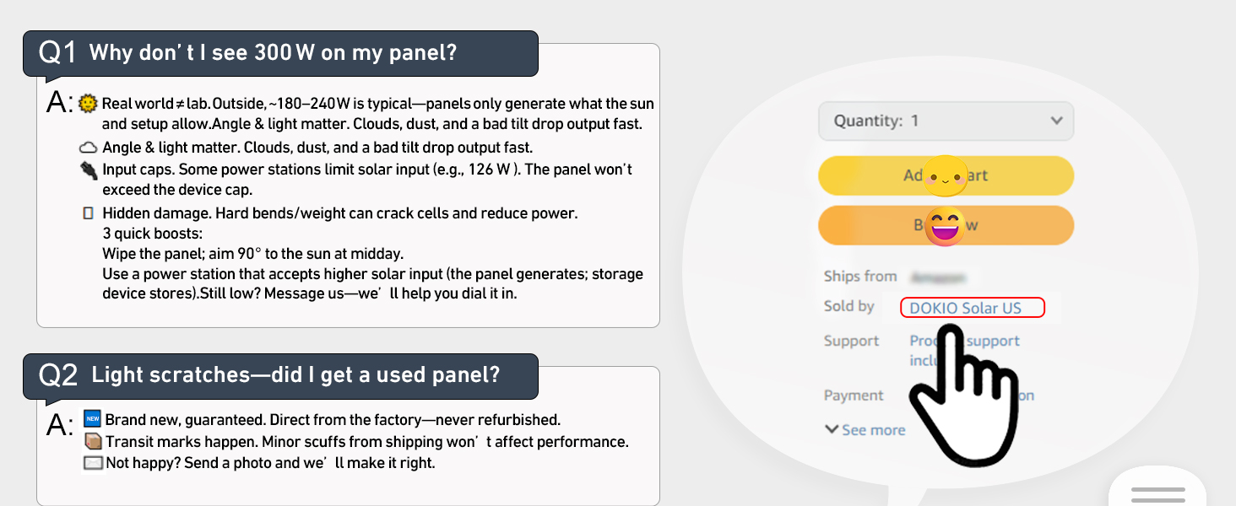Click the double-line handle at the bottom right
Image resolution: width=1236 pixels, height=506 pixels.
(1157, 495)
